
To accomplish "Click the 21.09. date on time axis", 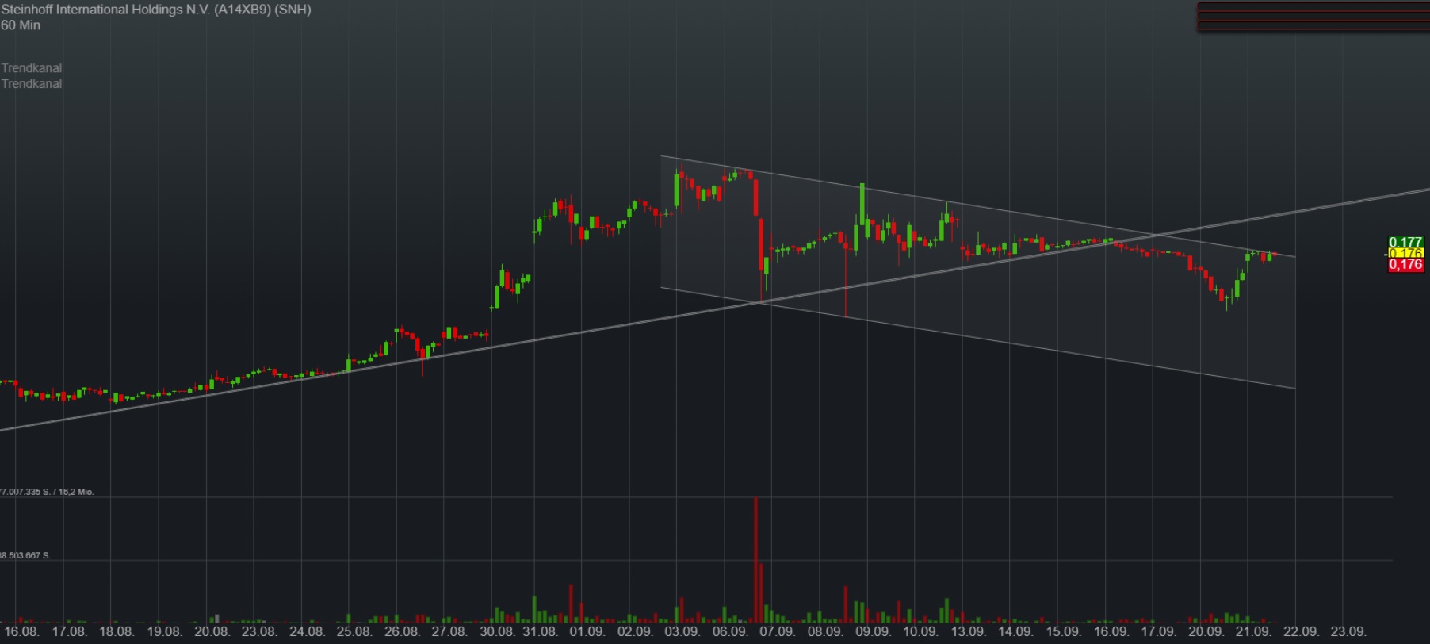I will 1253,632.
